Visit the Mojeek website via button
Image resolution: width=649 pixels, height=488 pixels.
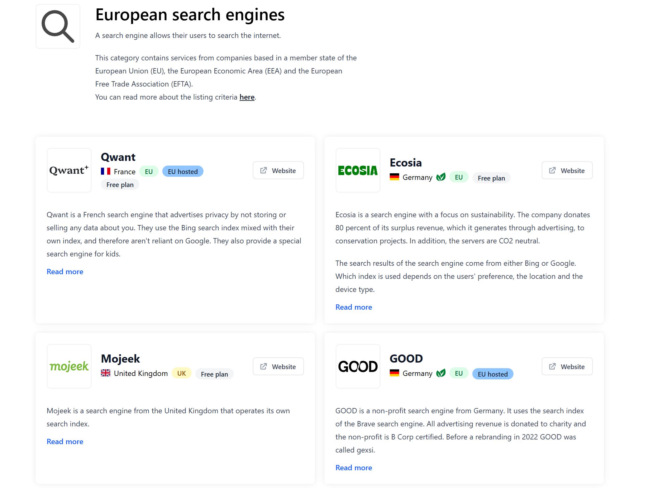[x=278, y=366]
